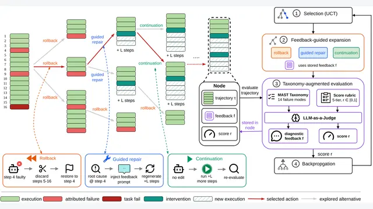Click the refresh icon above 'regenerate +L steps'
The image size is (373, 209).
pos(150,169)
